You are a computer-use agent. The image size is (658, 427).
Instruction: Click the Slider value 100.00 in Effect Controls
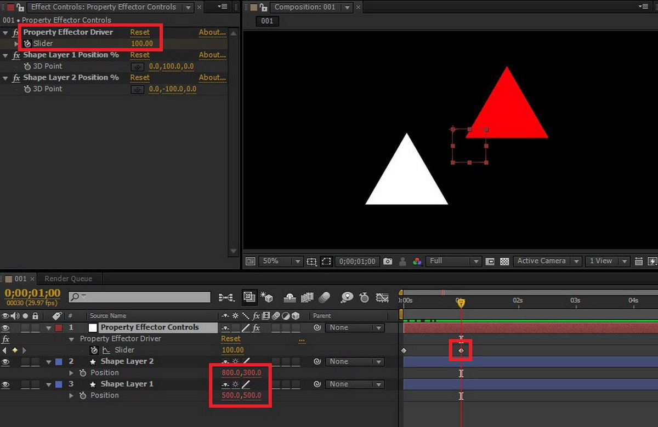[141, 43]
